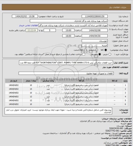
Task: Click the price validity date 1404/04/30
Action: click(x=95, y=36)
